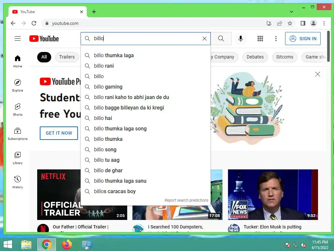Choose suggestion 'billo thumka laga sanu'
The height and width of the screenshot is (251, 334).
[145, 181]
